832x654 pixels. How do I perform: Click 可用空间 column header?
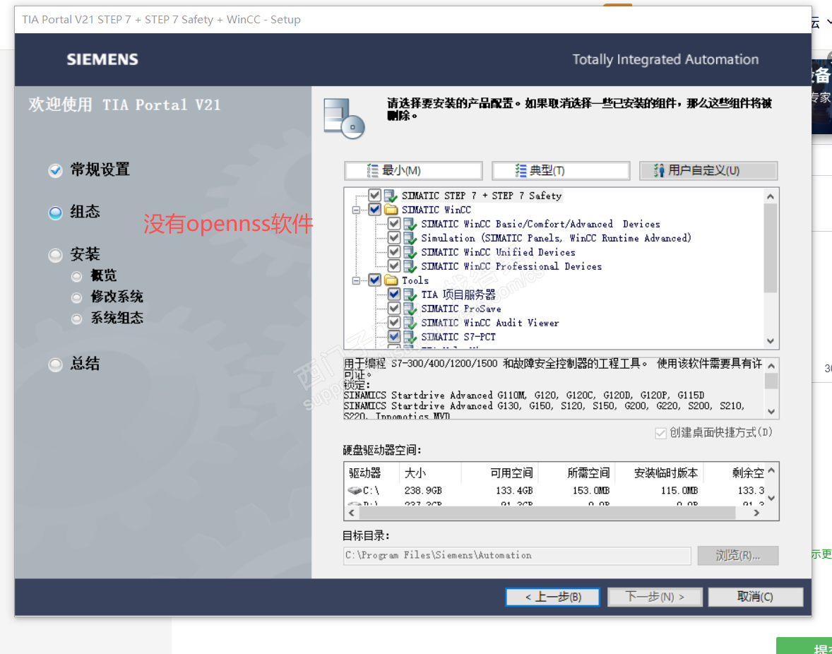coord(499,472)
